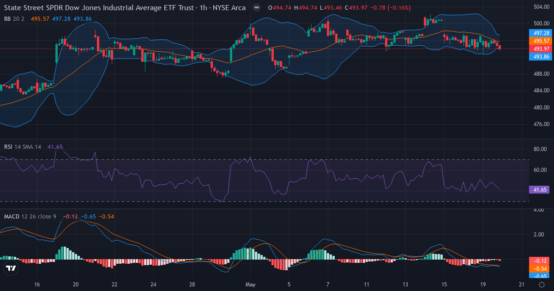This screenshot has height=291, width=554.
Task: Click the close price C493.97 value
Action: pos(357,7)
